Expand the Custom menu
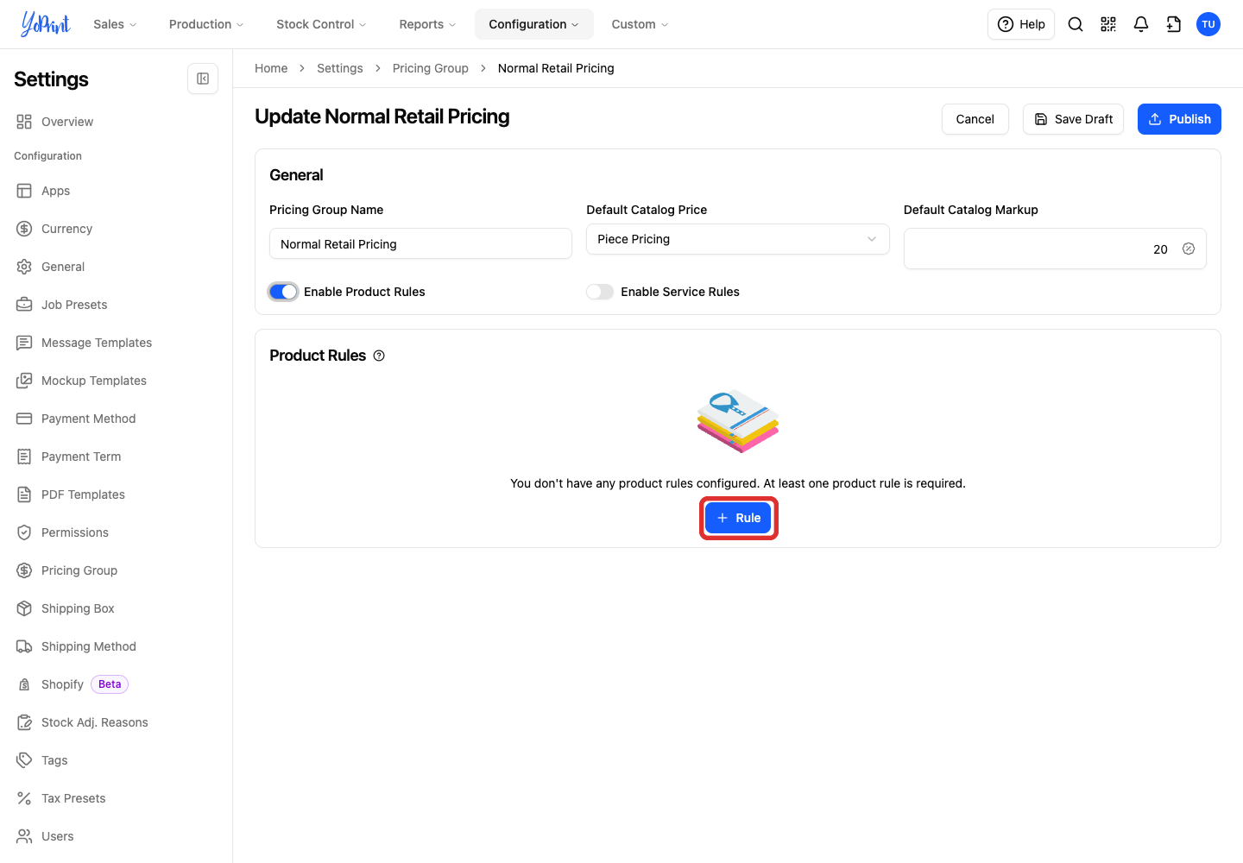The height and width of the screenshot is (863, 1243). [x=640, y=24]
